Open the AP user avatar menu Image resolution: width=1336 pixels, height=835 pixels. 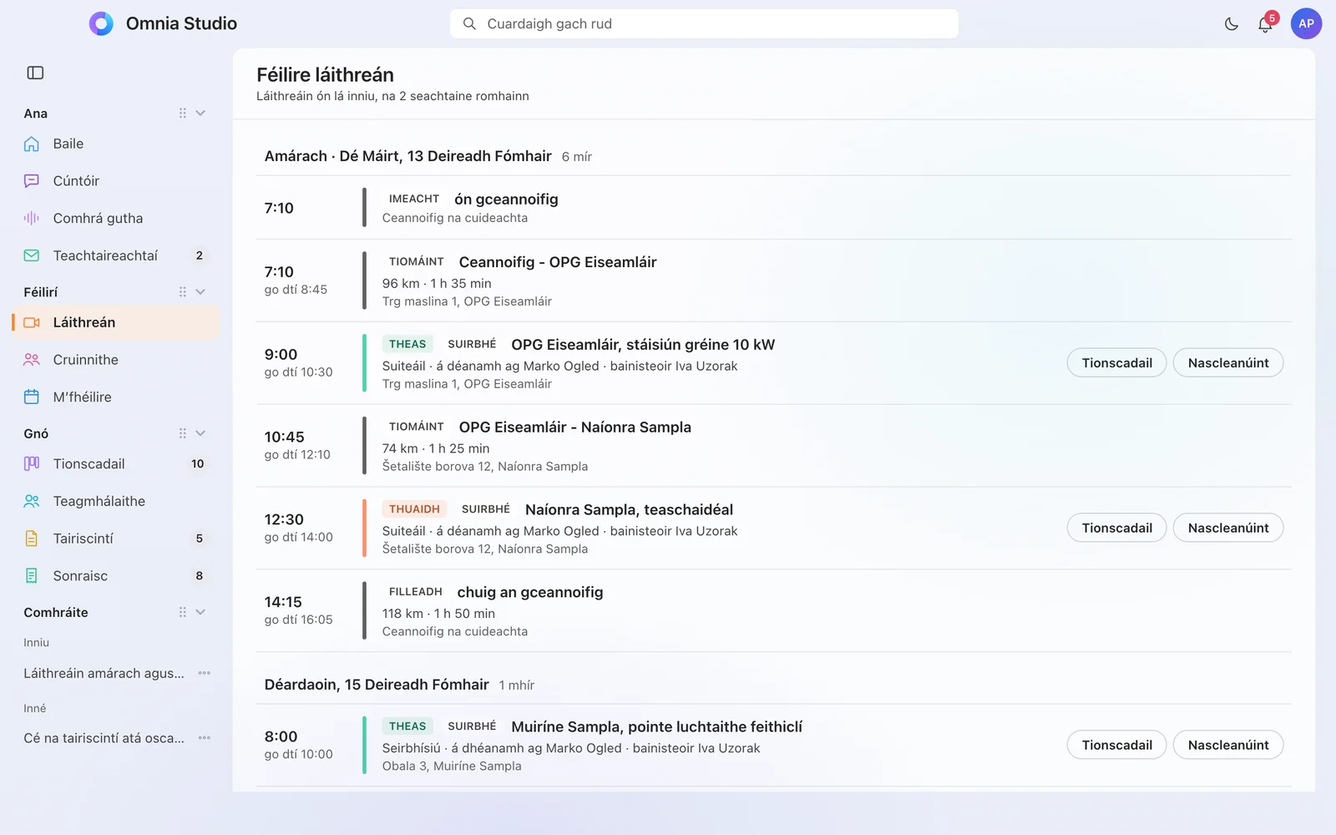click(x=1306, y=23)
